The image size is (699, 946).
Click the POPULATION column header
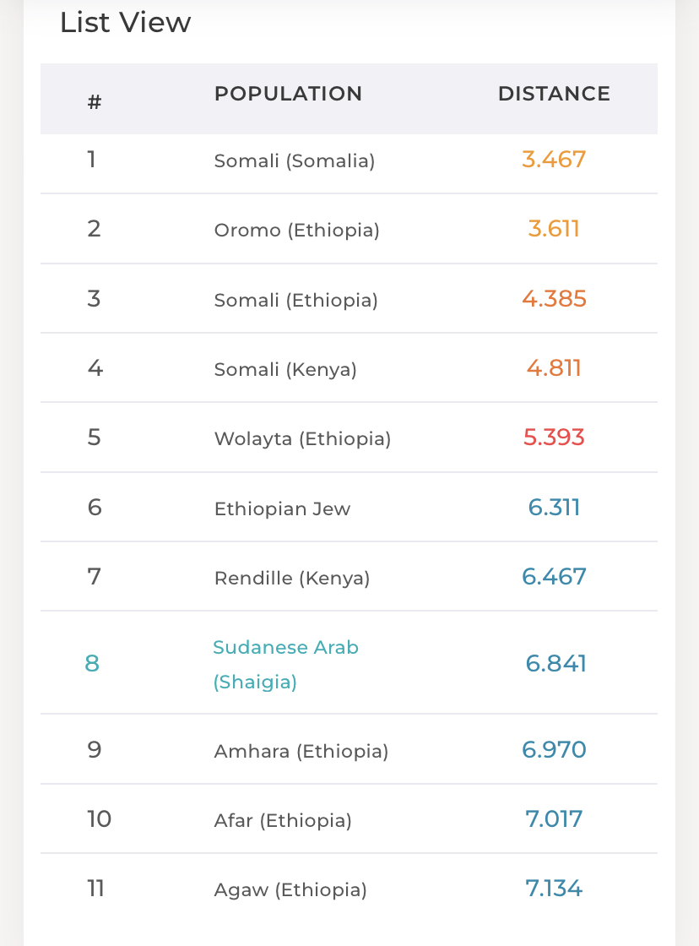tap(288, 94)
